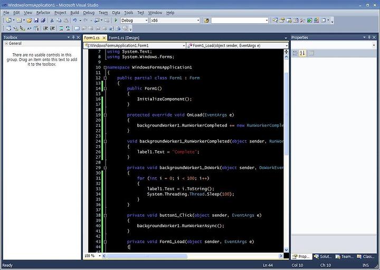Cut selection using the scissors icon
This screenshot has width=380, height=270.
[52, 21]
